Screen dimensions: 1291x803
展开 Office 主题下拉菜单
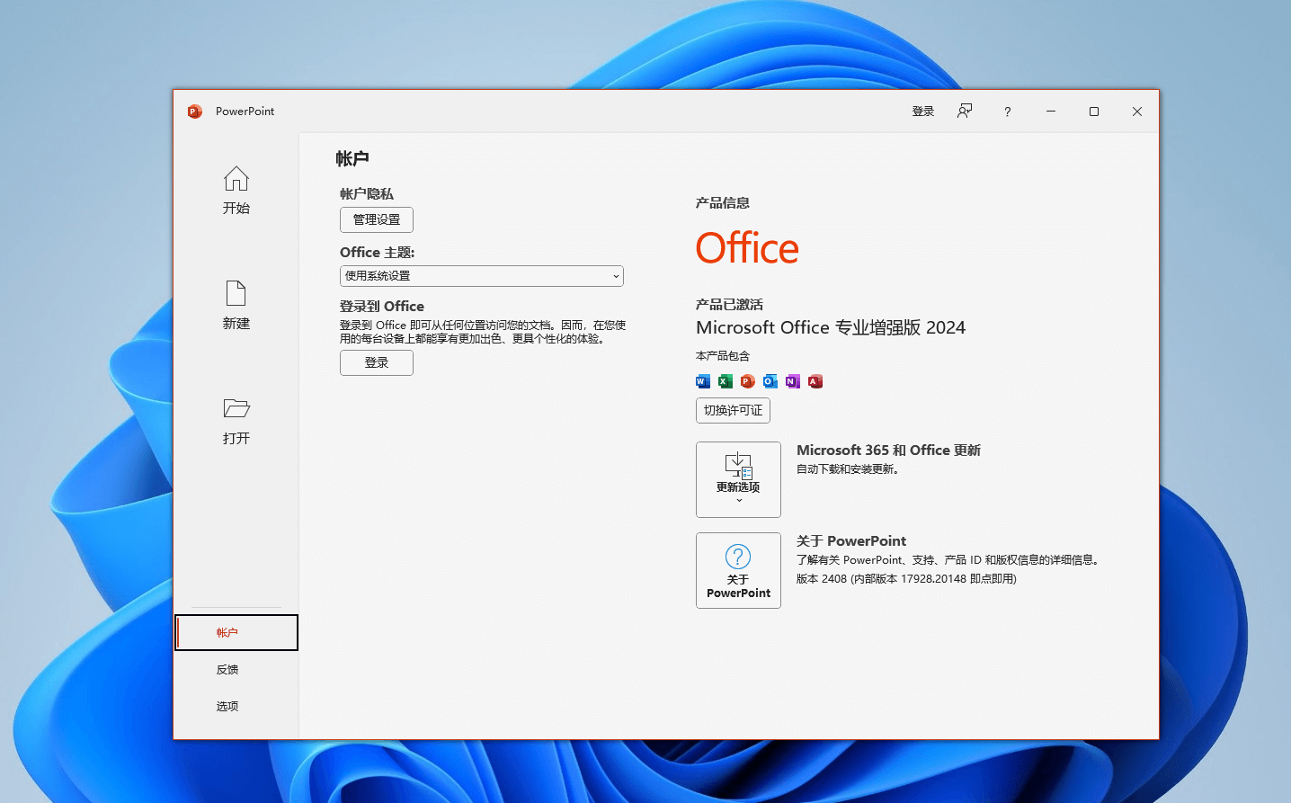click(x=615, y=276)
